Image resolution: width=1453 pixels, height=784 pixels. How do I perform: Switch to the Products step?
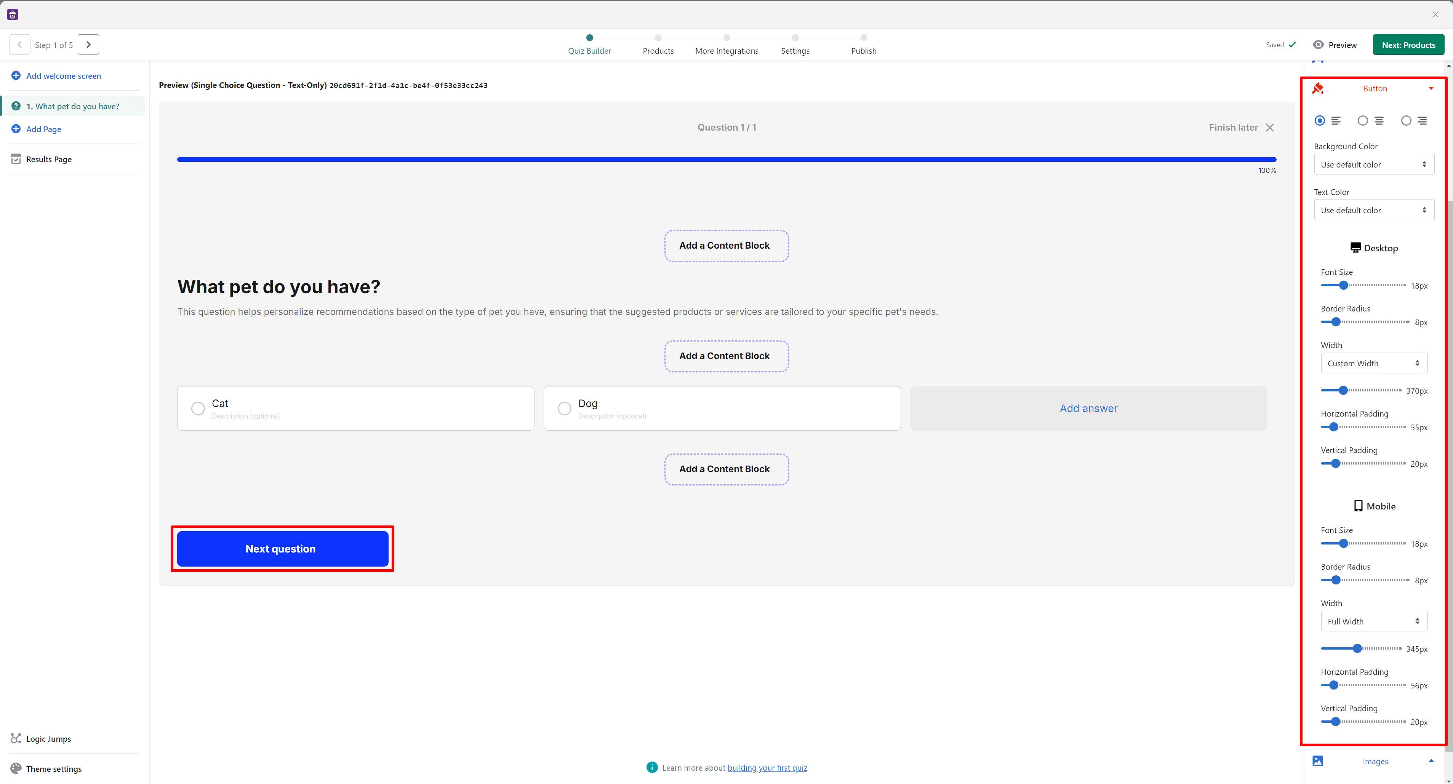pyautogui.click(x=658, y=45)
